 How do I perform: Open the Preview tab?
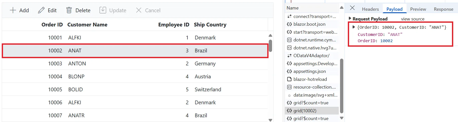[418, 9]
